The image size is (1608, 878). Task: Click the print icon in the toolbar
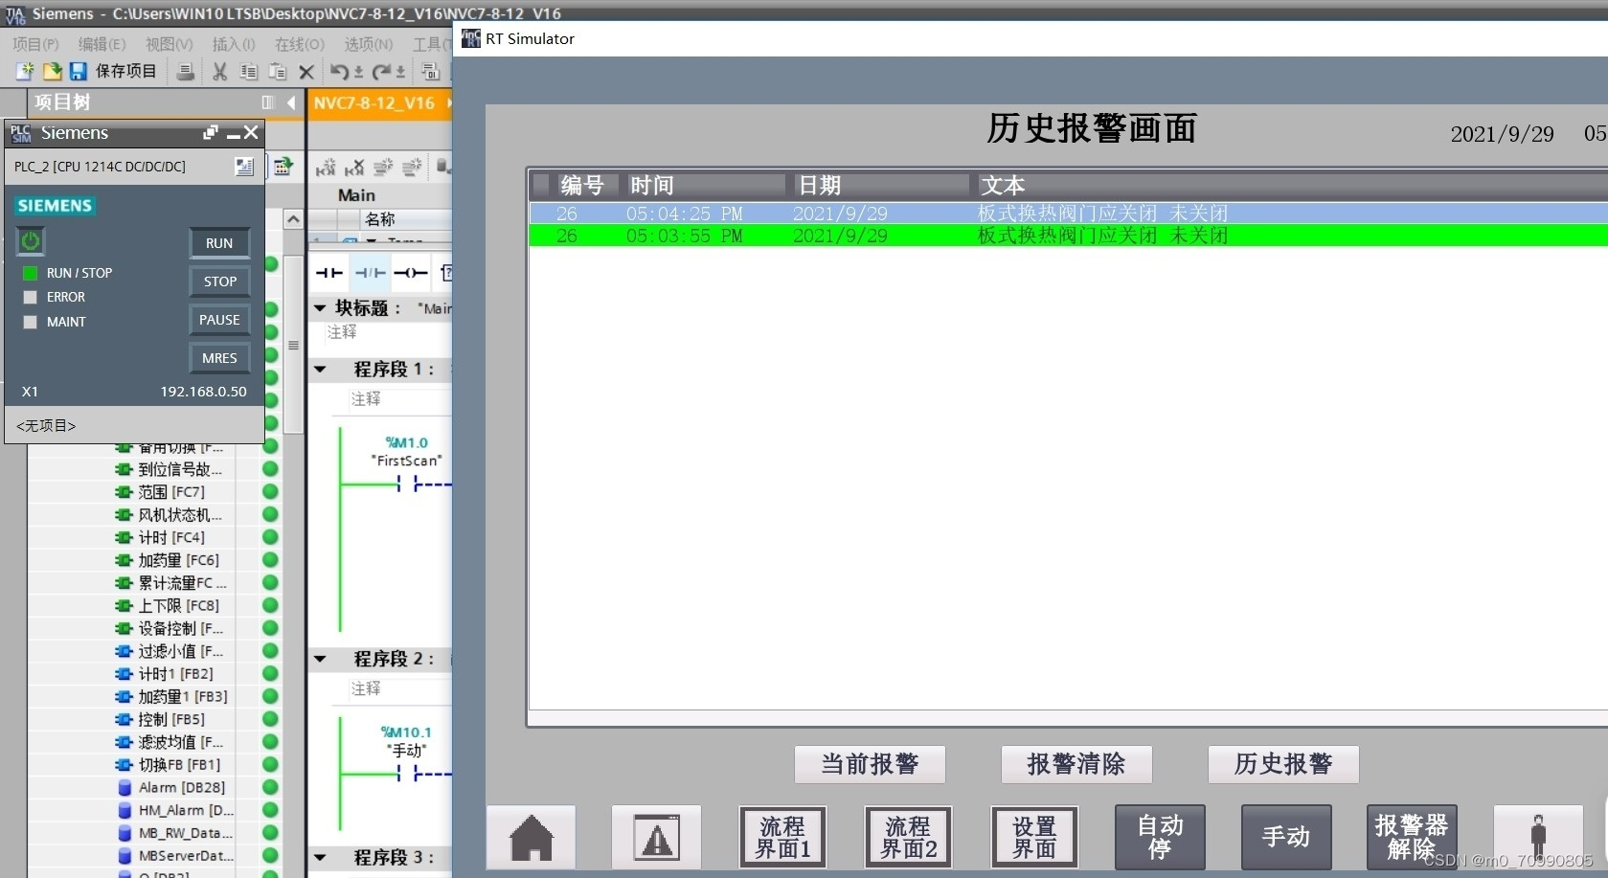pyautogui.click(x=187, y=72)
